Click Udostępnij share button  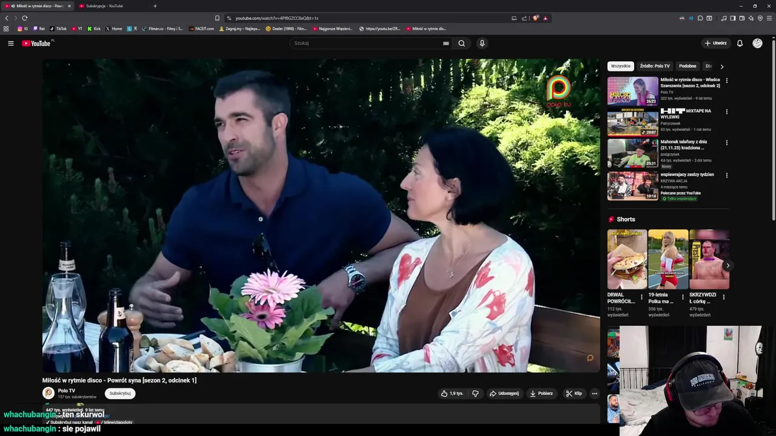point(504,393)
